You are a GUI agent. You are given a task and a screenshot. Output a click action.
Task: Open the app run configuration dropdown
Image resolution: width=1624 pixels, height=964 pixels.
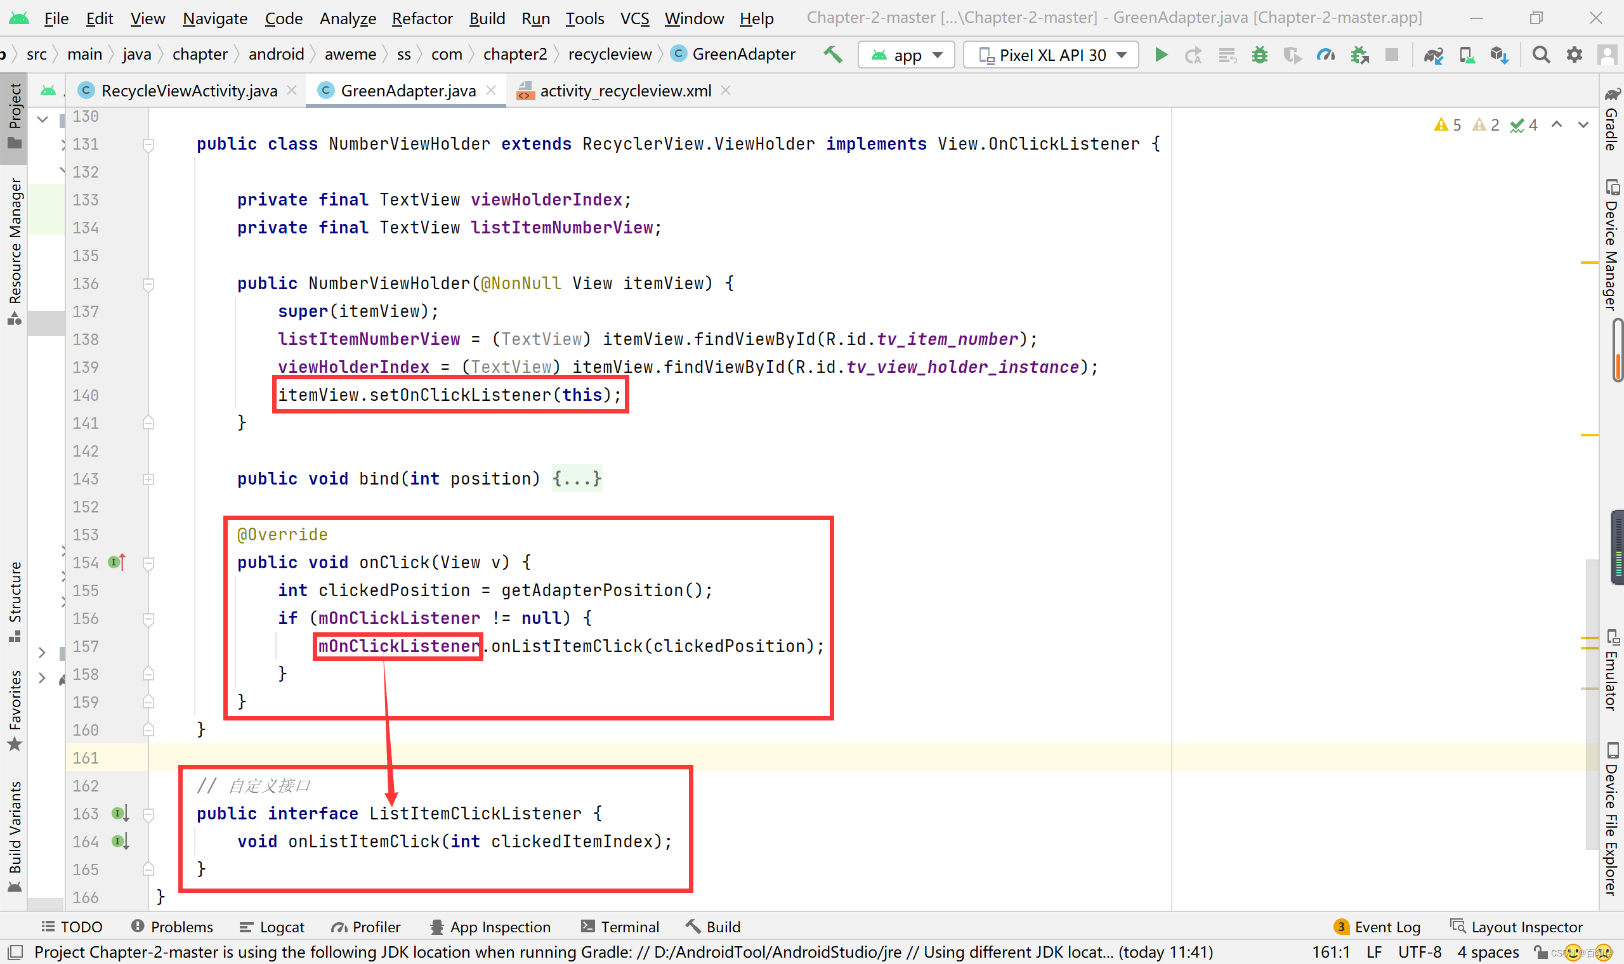point(906,55)
